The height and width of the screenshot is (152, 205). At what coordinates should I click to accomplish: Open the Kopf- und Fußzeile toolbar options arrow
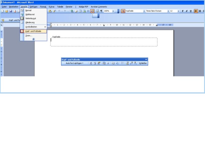[x=146, y=60]
